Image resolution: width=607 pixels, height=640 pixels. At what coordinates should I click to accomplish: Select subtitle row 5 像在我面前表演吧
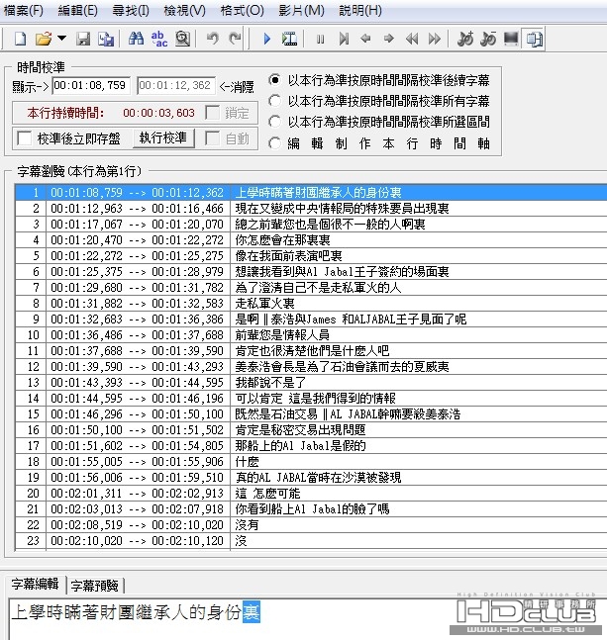(x=311, y=256)
